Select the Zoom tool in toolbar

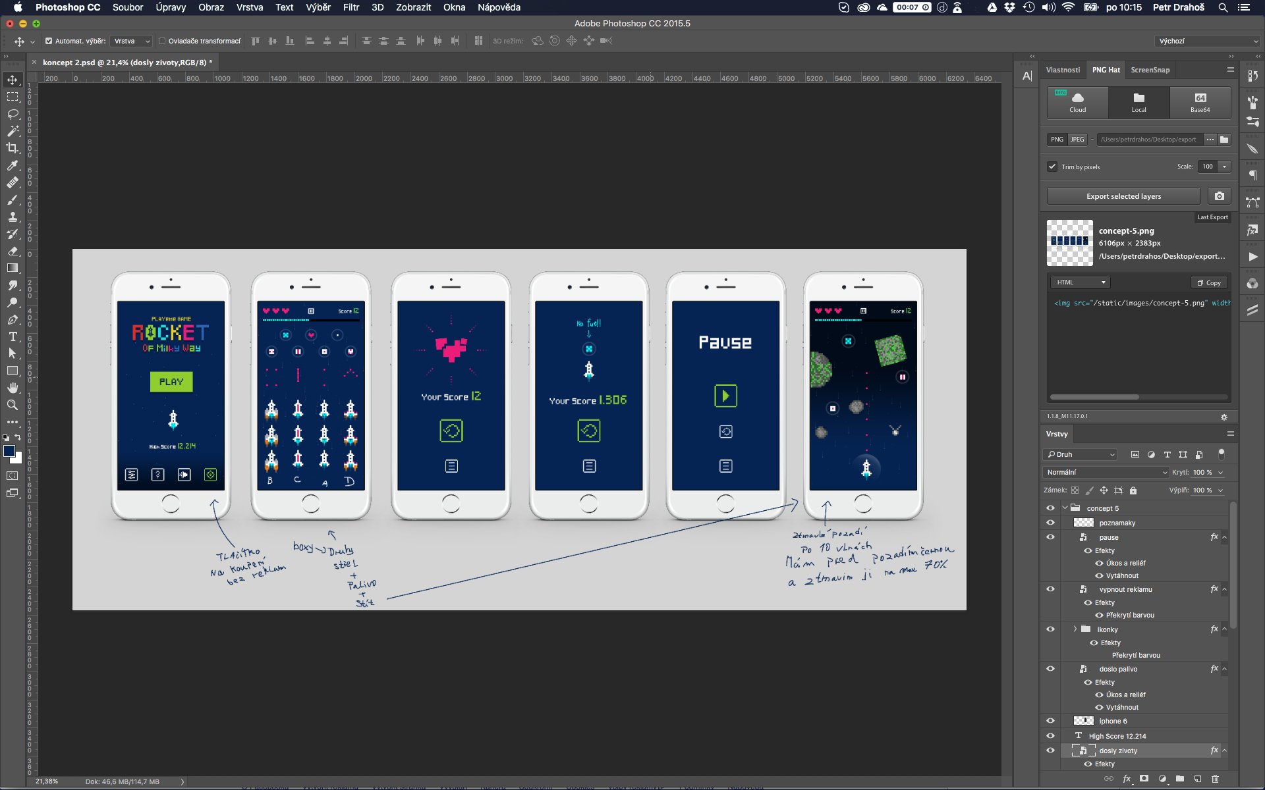click(13, 405)
